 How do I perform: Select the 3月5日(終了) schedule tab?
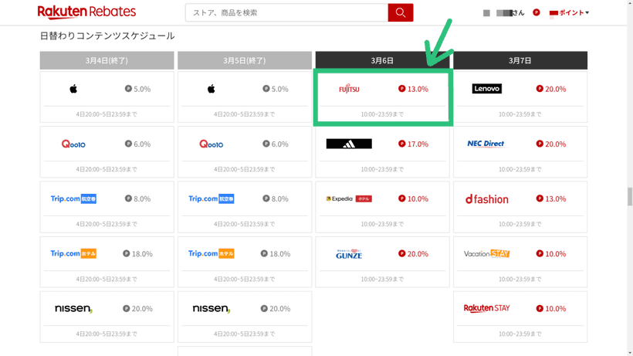point(245,60)
